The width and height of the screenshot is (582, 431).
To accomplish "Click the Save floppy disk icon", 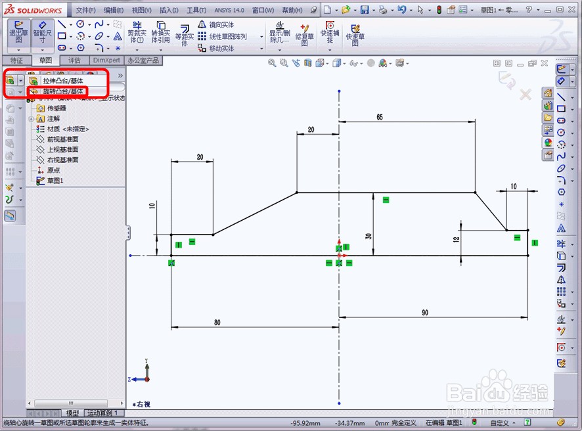I will tap(365, 10).
